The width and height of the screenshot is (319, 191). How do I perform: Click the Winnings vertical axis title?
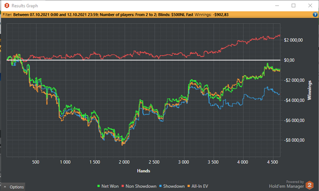(309, 90)
